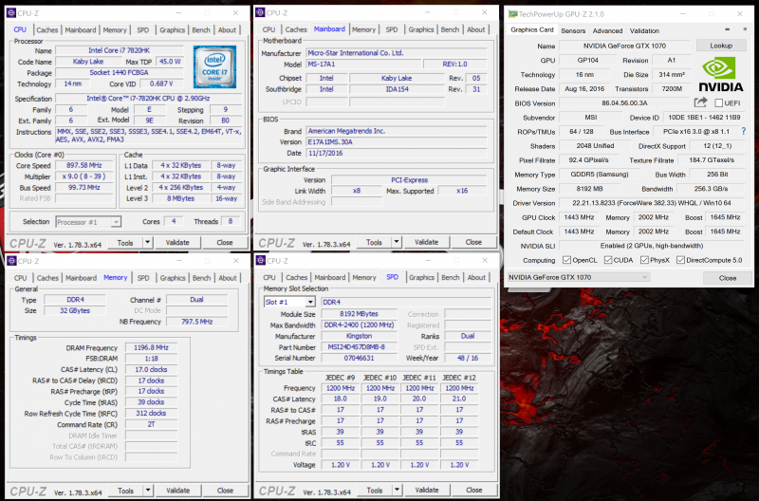Switch to SPD tab in the Memory window
This screenshot has height=501, width=759.
[143, 278]
